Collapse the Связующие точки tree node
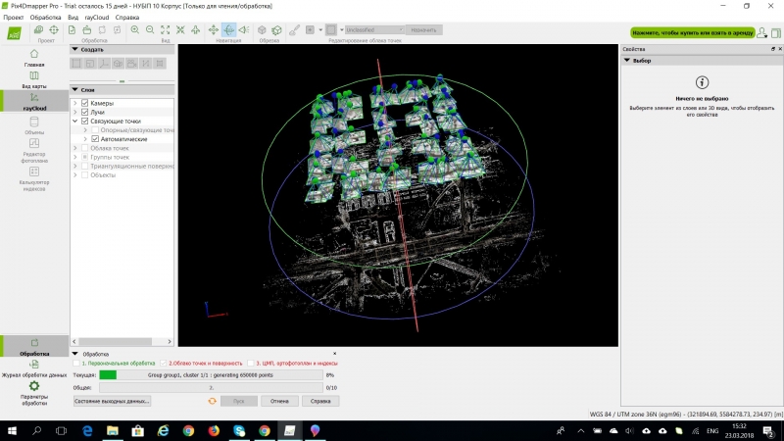The width and height of the screenshot is (784, 441). coord(74,122)
